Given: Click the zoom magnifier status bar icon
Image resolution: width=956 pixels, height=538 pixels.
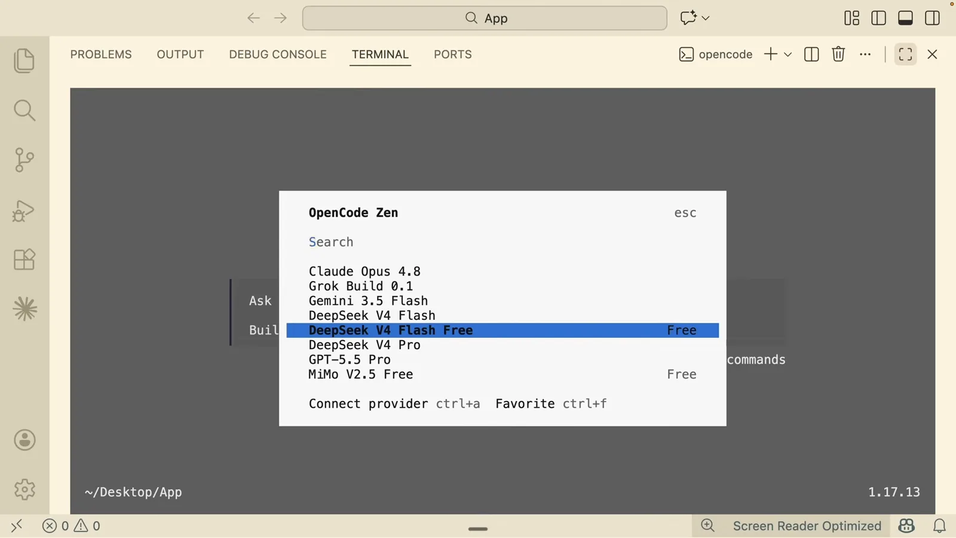Looking at the screenshot, I should click(708, 526).
